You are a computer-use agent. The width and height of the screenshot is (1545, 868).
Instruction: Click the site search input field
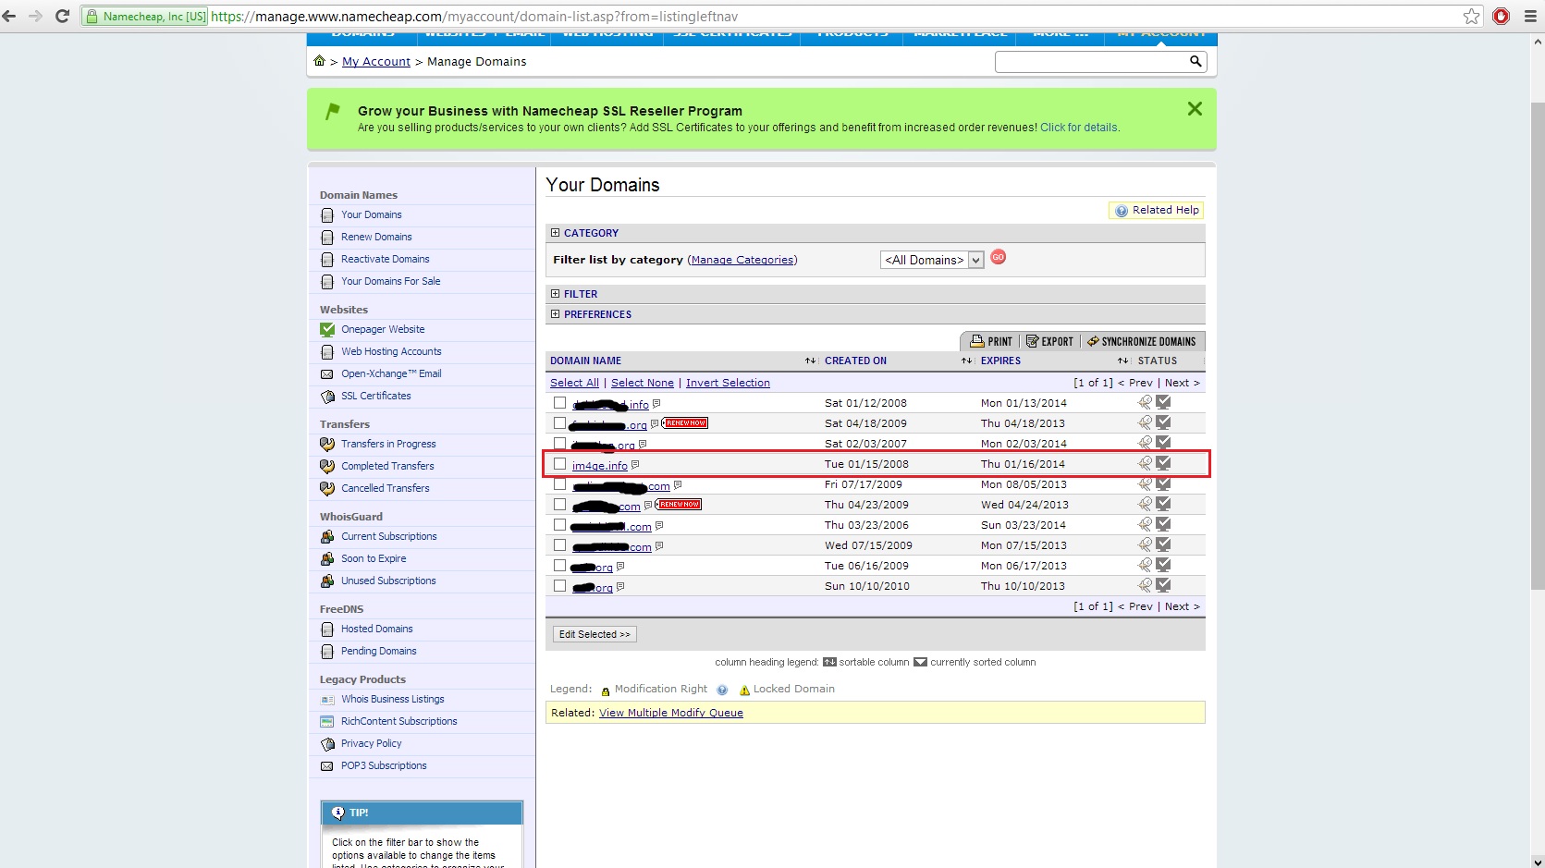click(x=1091, y=61)
